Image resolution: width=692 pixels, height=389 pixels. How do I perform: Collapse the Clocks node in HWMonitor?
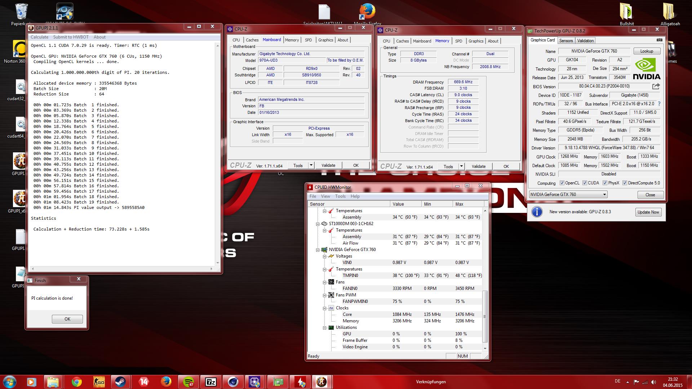pyautogui.click(x=324, y=308)
